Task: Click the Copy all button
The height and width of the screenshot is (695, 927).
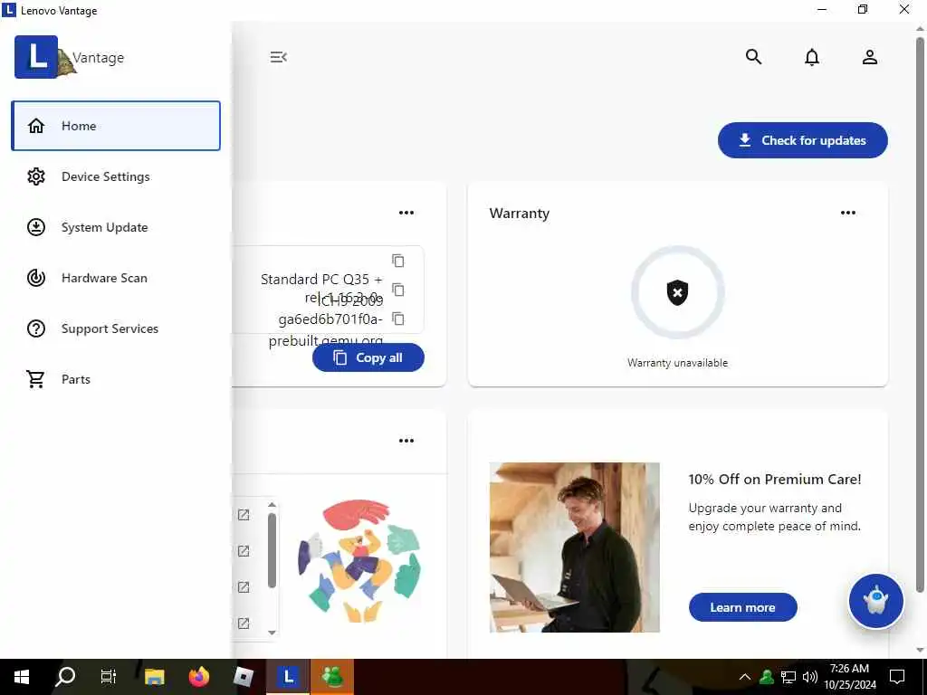Action: click(x=368, y=357)
